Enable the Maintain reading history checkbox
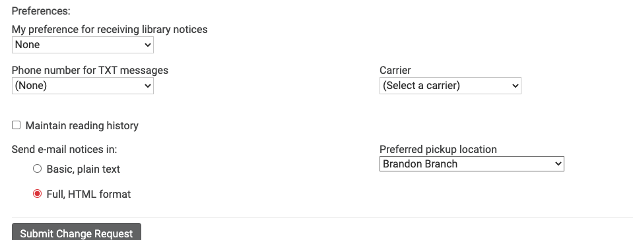Image resolution: width=633 pixels, height=240 pixels. [16, 125]
